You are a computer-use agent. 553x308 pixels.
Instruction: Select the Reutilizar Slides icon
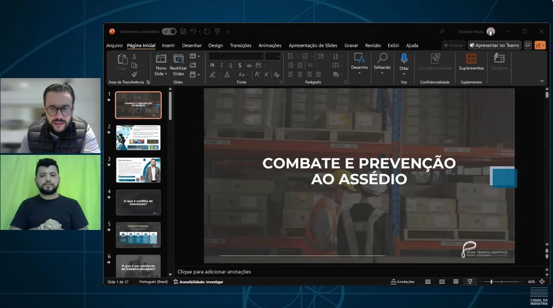tap(178, 59)
